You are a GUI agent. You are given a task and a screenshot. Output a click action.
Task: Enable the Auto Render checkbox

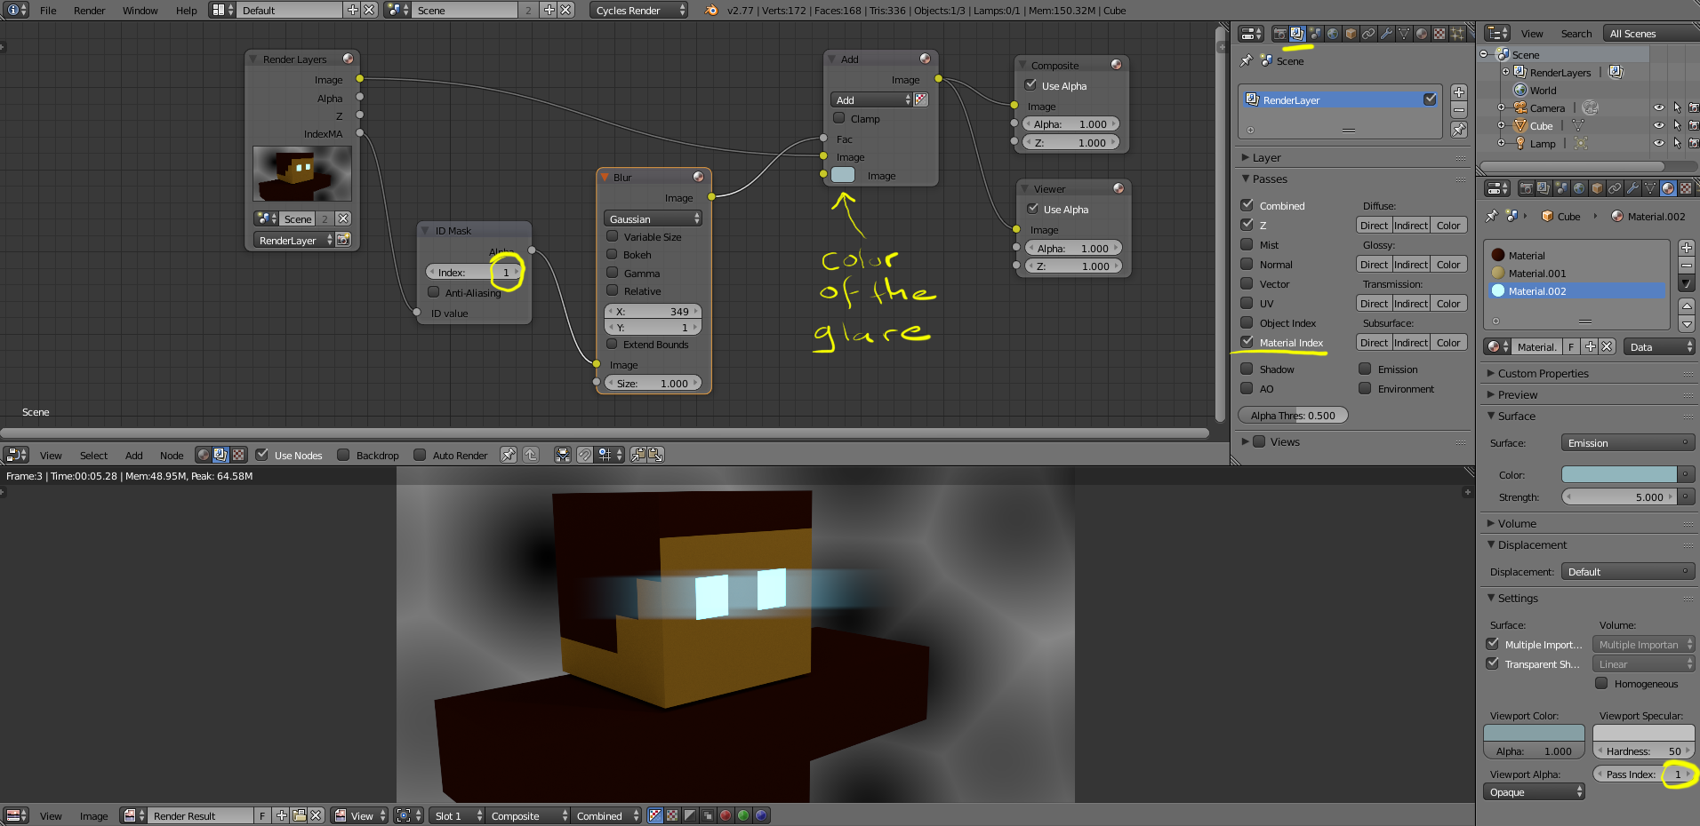(x=420, y=455)
